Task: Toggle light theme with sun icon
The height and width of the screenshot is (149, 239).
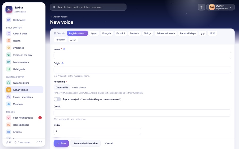Action: pos(201,7)
